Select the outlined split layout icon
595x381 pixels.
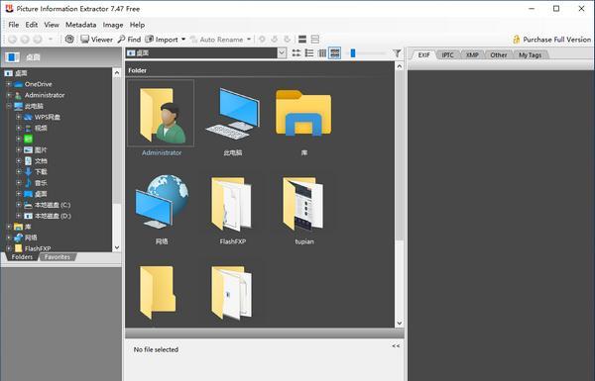click(315, 39)
